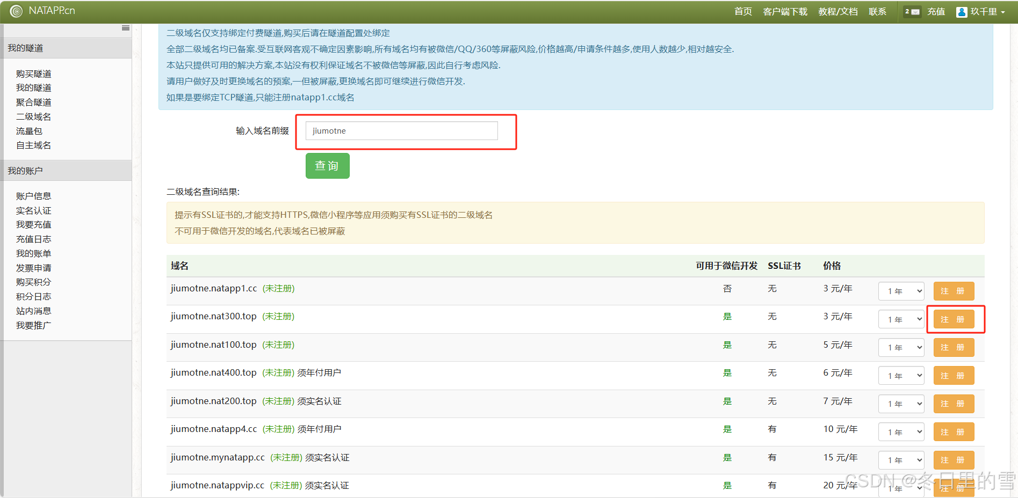The height and width of the screenshot is (498, 1018).
Task: Open 充值日志 in the sidebar
Action: [x=34, y=239]
